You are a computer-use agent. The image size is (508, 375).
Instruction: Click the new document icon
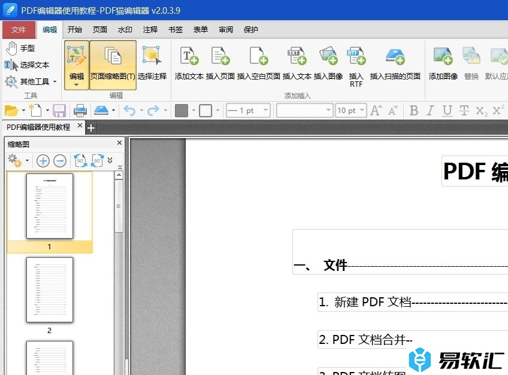(35, 111)
